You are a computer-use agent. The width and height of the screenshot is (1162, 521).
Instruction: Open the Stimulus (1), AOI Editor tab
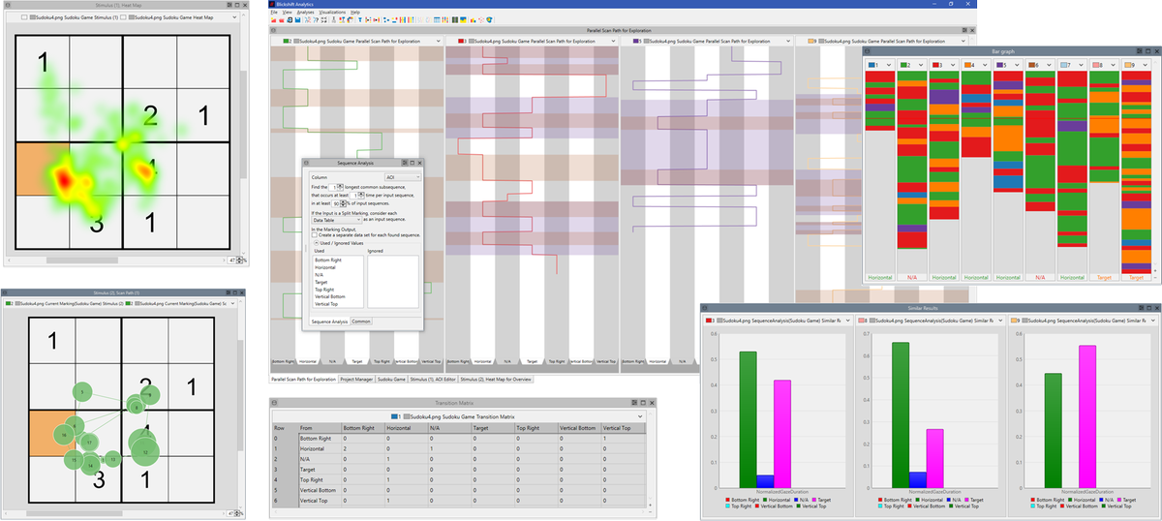(x=432, y=380)
